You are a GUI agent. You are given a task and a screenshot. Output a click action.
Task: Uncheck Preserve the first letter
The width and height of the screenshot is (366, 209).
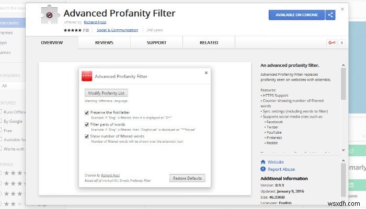click(x=87, y=112)
